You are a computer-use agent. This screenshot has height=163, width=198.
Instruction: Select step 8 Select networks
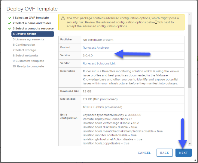25,56
